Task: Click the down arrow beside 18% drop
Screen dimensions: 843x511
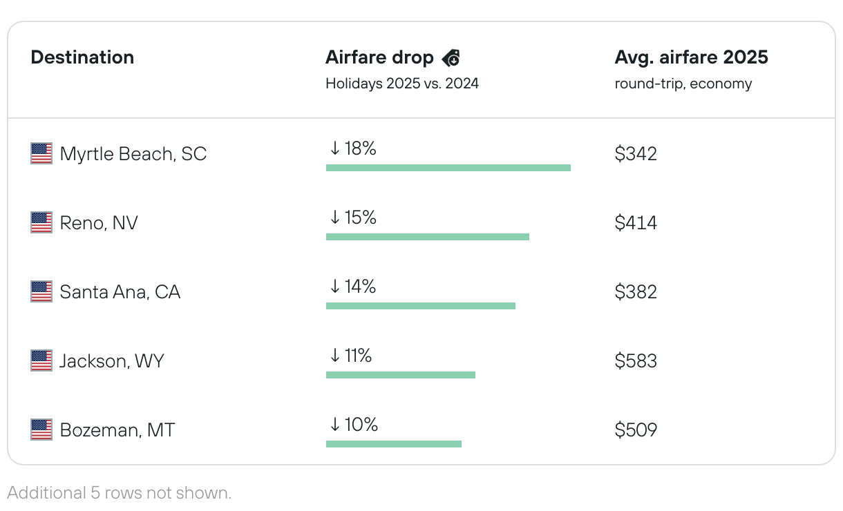Action: coord(335,148)
